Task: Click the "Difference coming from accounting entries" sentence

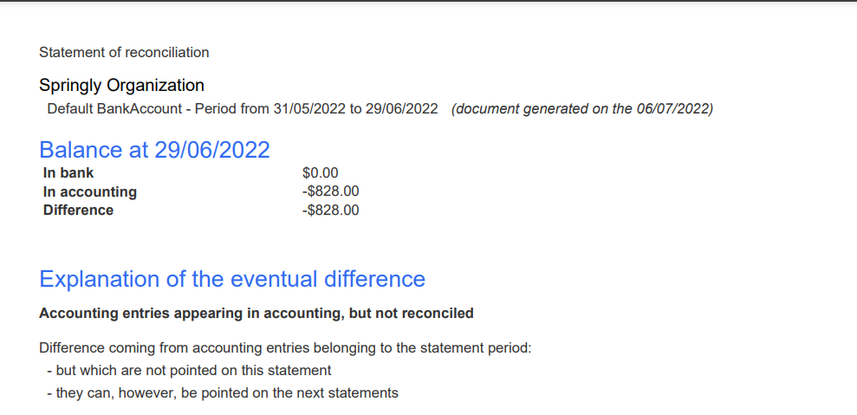Action: (x=285, y=348)
